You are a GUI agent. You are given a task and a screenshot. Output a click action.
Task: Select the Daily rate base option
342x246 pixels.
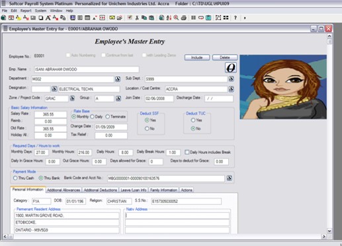point(92,116)
